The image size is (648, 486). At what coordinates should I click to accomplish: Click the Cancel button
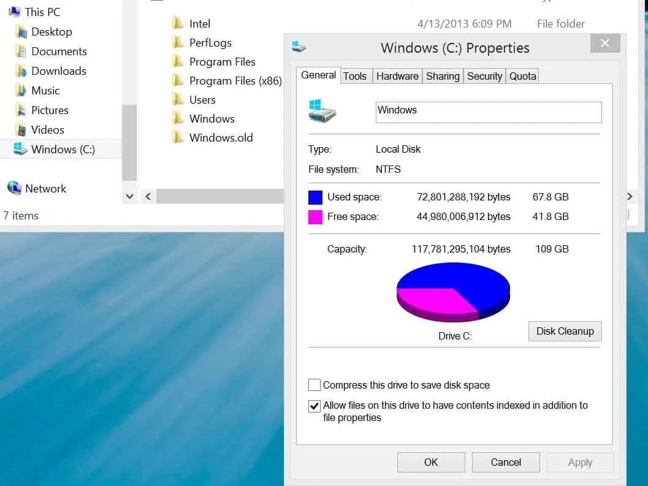506,462
